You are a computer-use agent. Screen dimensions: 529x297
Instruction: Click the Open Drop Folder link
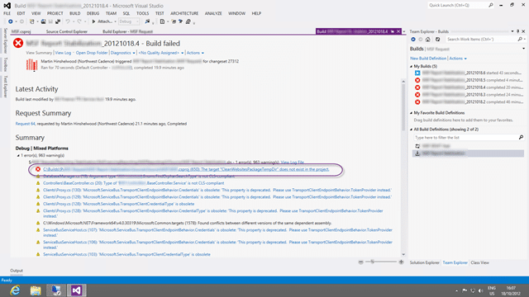pyautogui.click(x=92, y=53)
